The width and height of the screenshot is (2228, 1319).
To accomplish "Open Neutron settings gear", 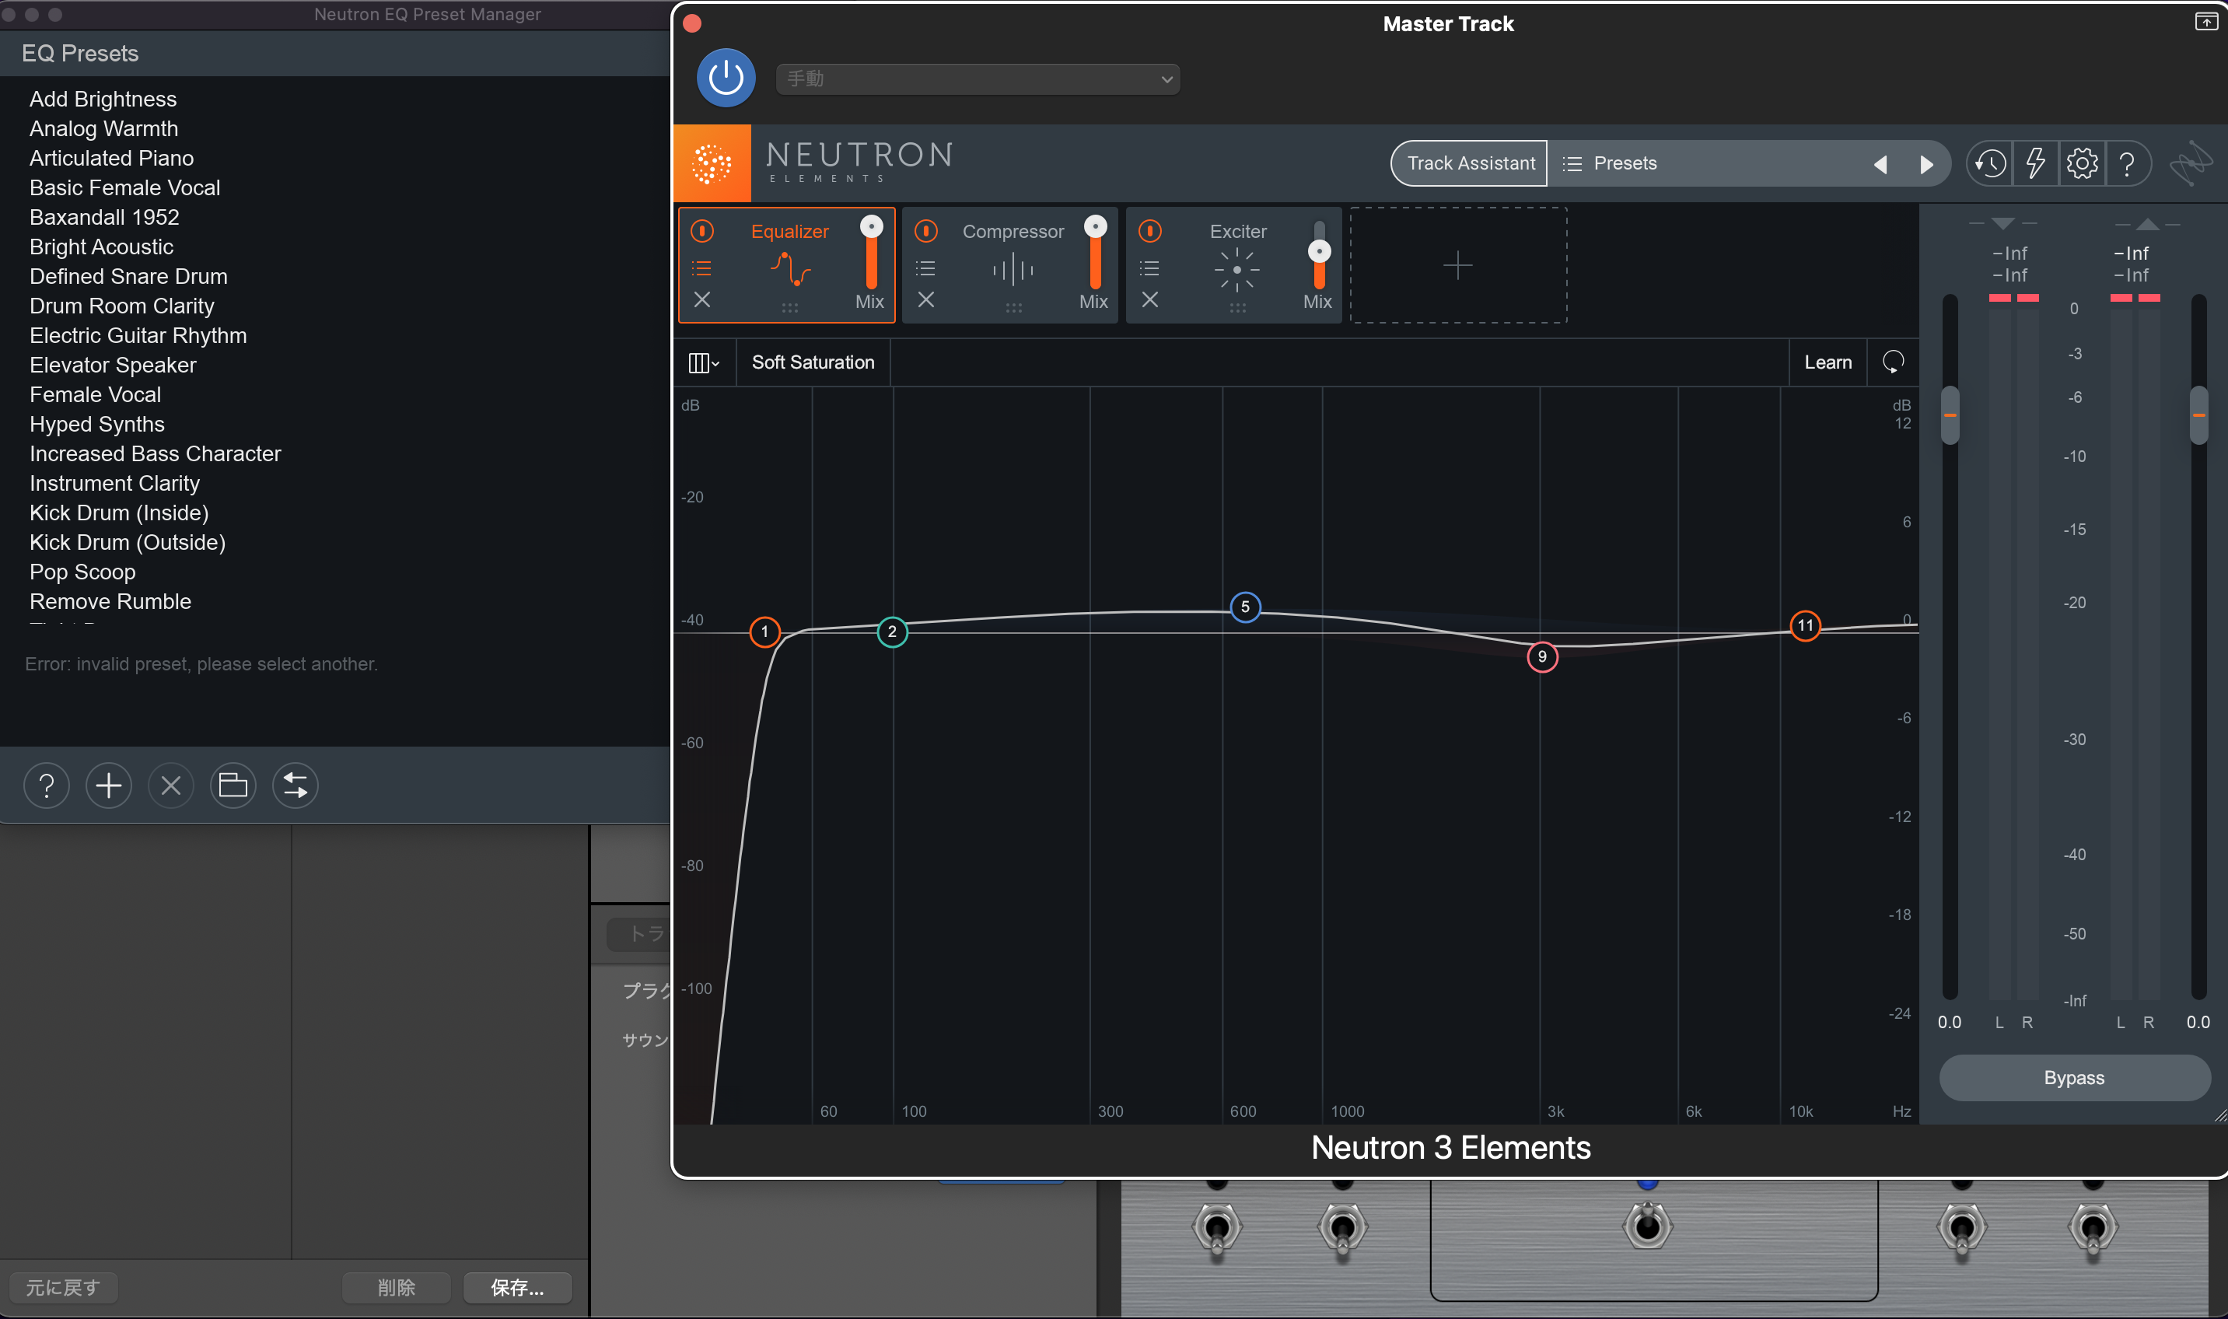I will [x=2081, y=163].
